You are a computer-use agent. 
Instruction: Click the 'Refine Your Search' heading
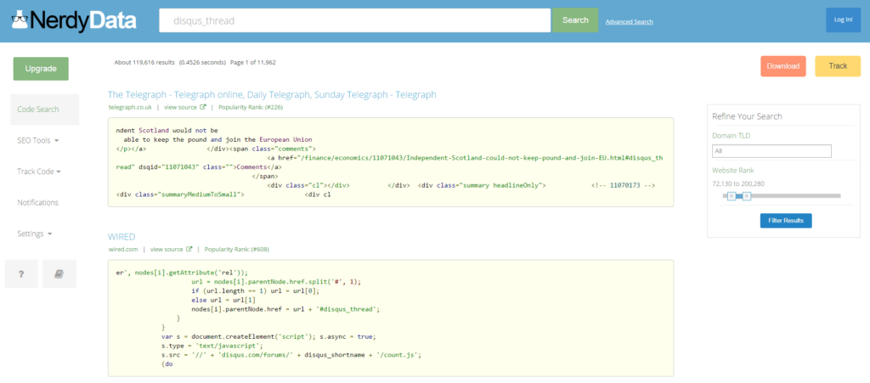[747, 116]
